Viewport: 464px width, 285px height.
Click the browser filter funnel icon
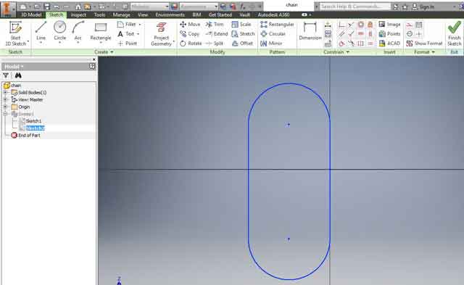6,75
